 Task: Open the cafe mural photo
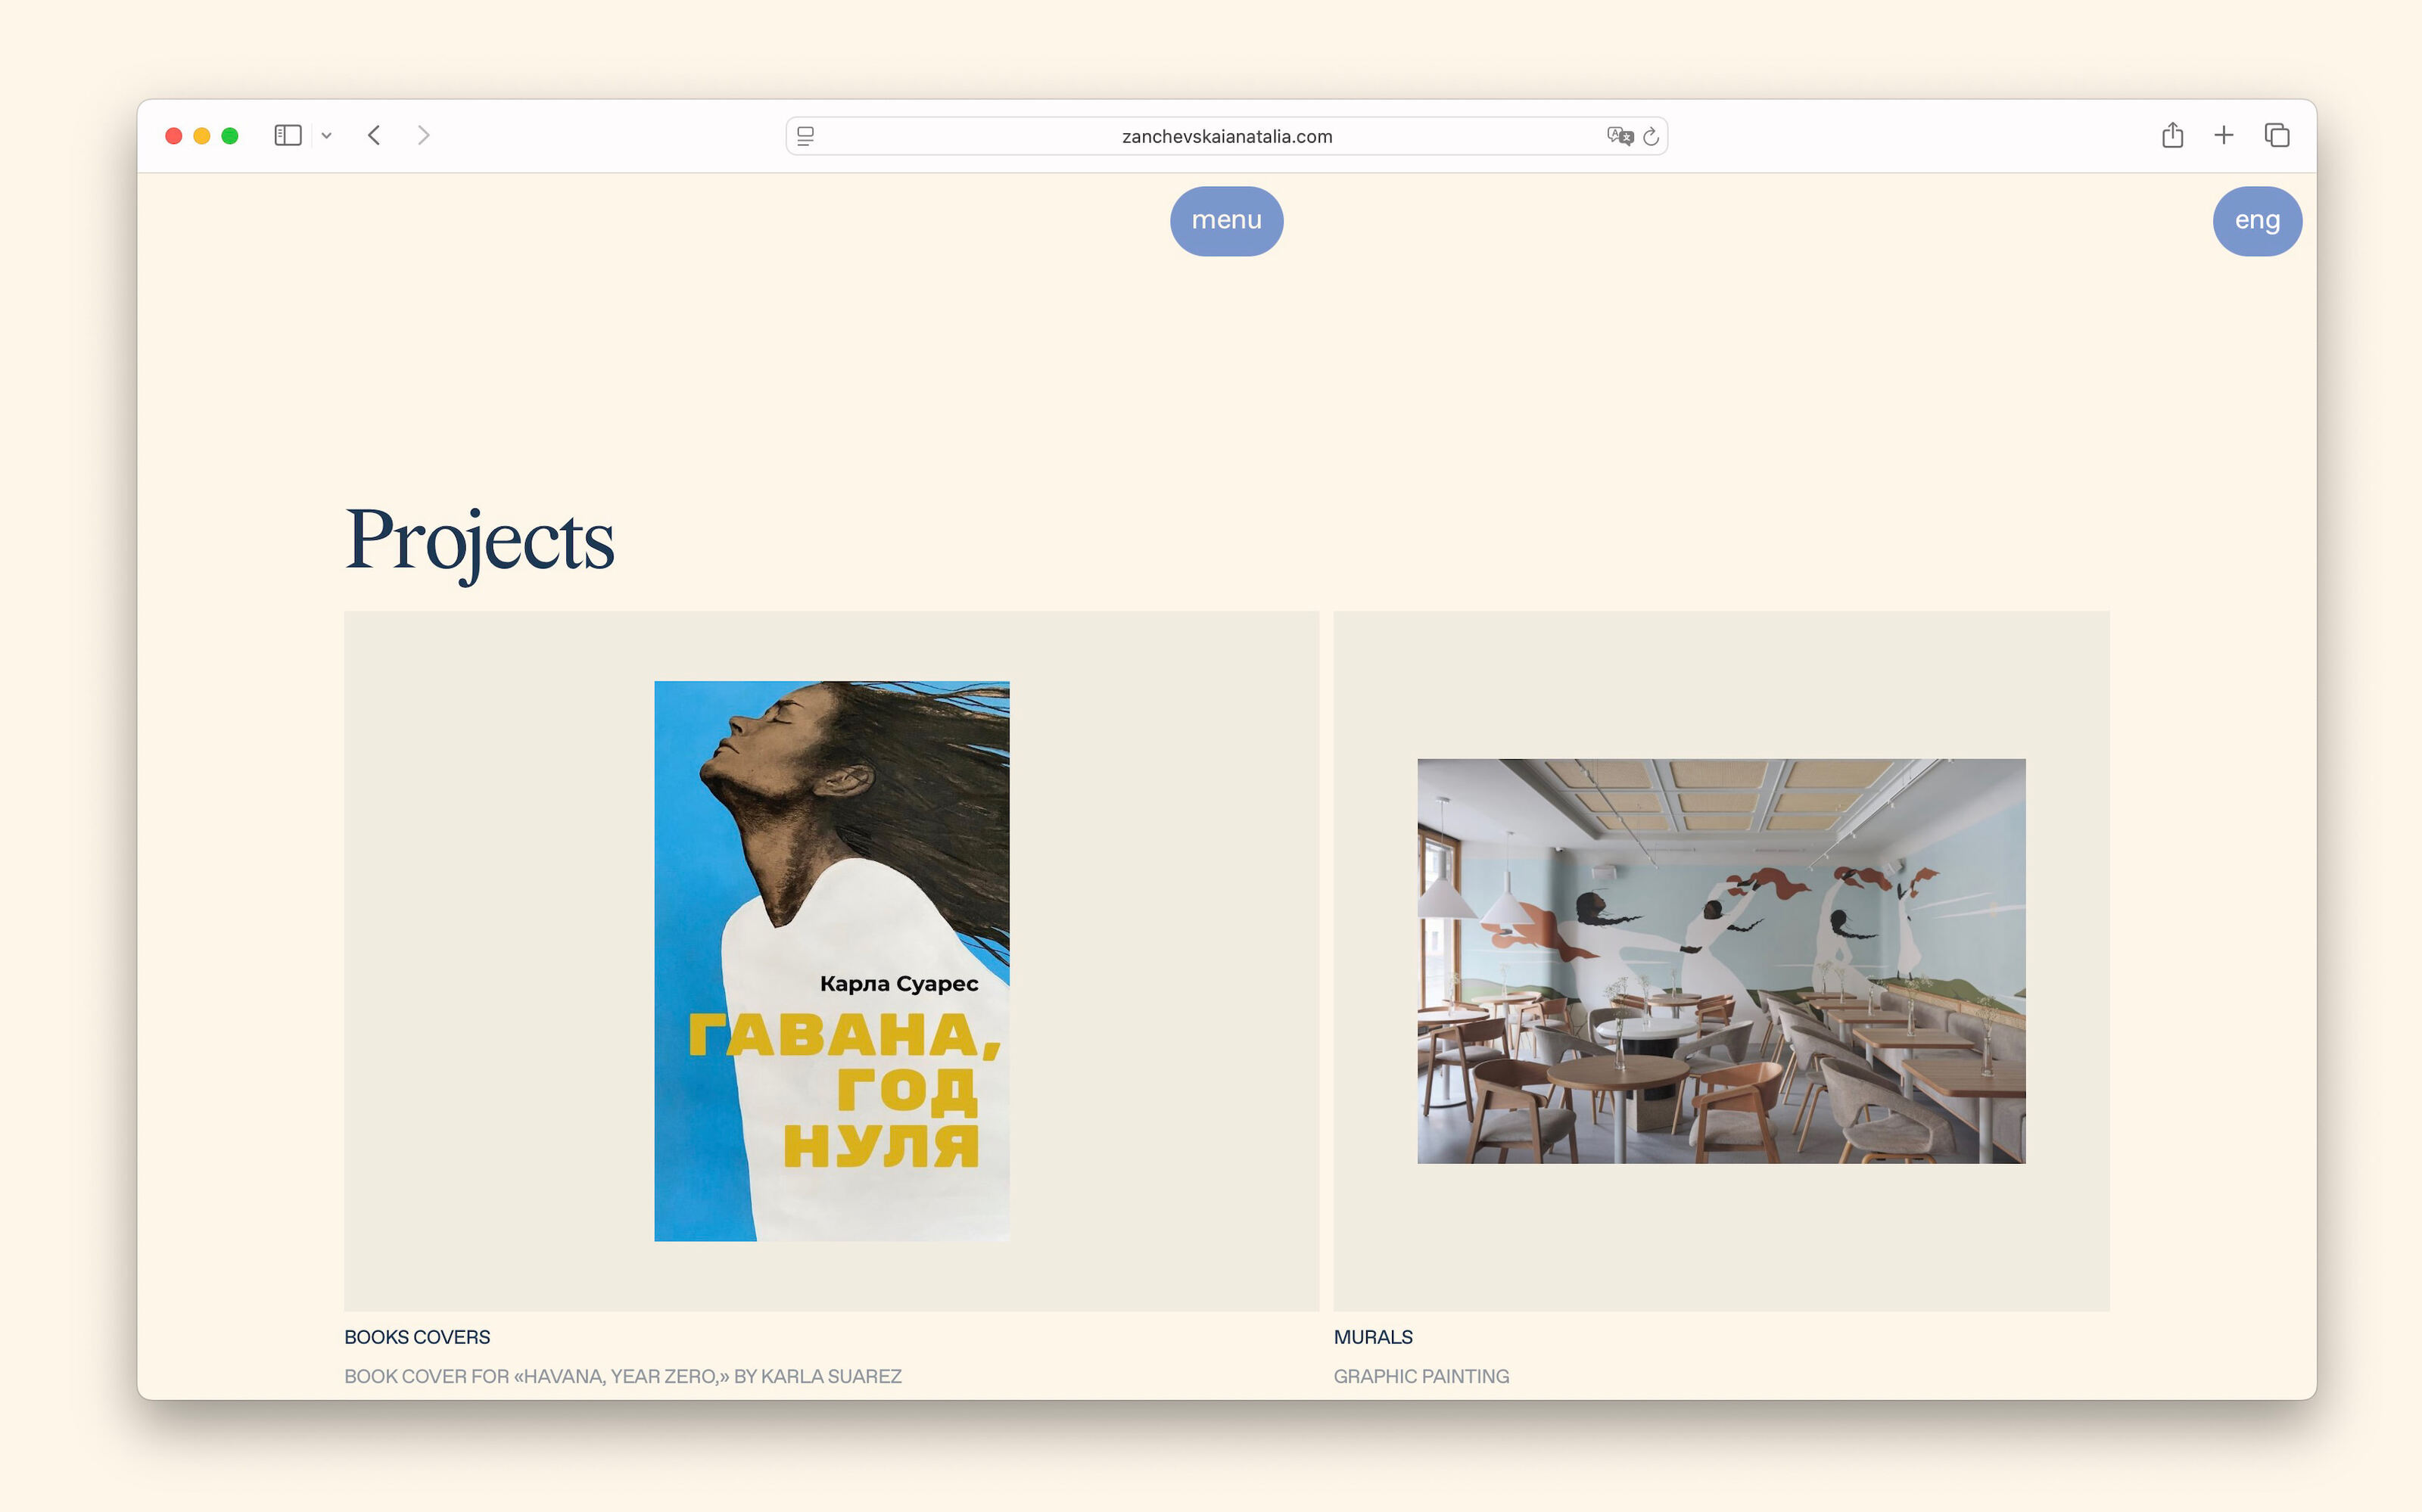[1721, 960]
